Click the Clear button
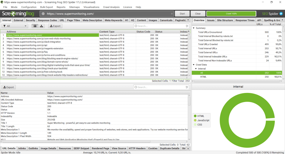285x154 pixels. coord(198,14)
